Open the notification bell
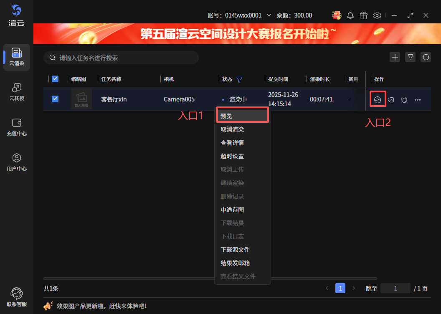The height and width of the screenshot is (314, 441). click(x=350, y=15)
